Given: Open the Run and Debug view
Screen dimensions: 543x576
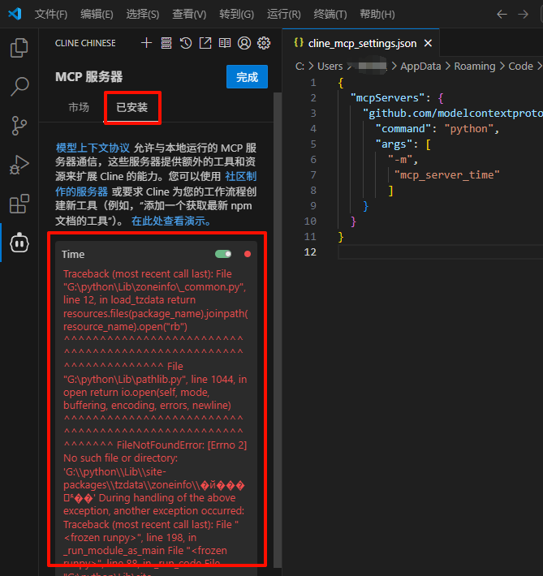Looking at the screenshot, I should (19, 165).
